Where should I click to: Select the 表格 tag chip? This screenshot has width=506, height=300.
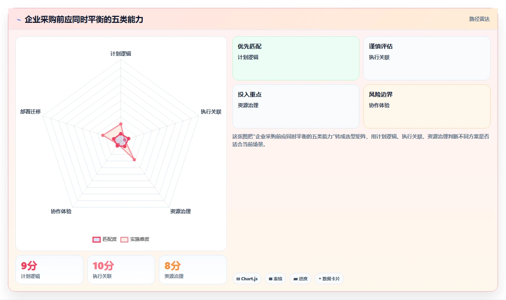pyautogui.click(x=276, y=279)
